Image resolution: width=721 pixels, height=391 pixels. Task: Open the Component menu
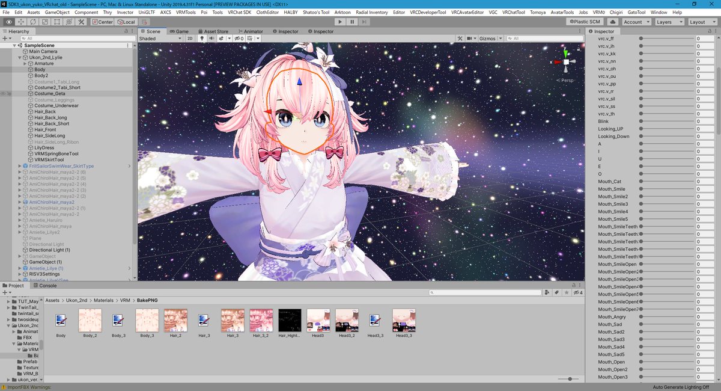(x=87, y=12)
